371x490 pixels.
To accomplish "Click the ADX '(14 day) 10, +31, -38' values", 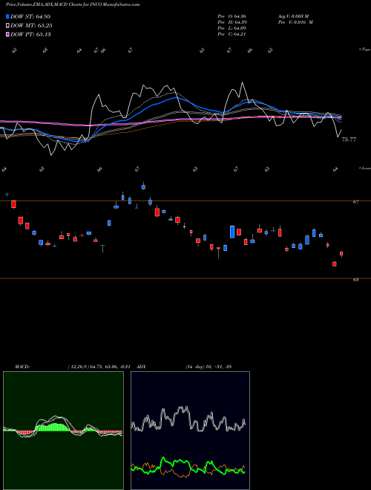I will [209, 367].
